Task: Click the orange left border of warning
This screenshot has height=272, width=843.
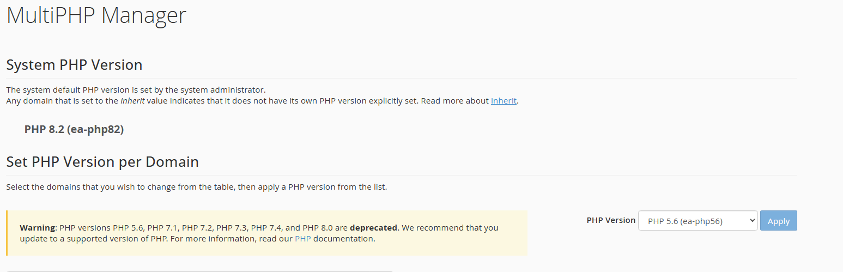Action: click(7, 233)
